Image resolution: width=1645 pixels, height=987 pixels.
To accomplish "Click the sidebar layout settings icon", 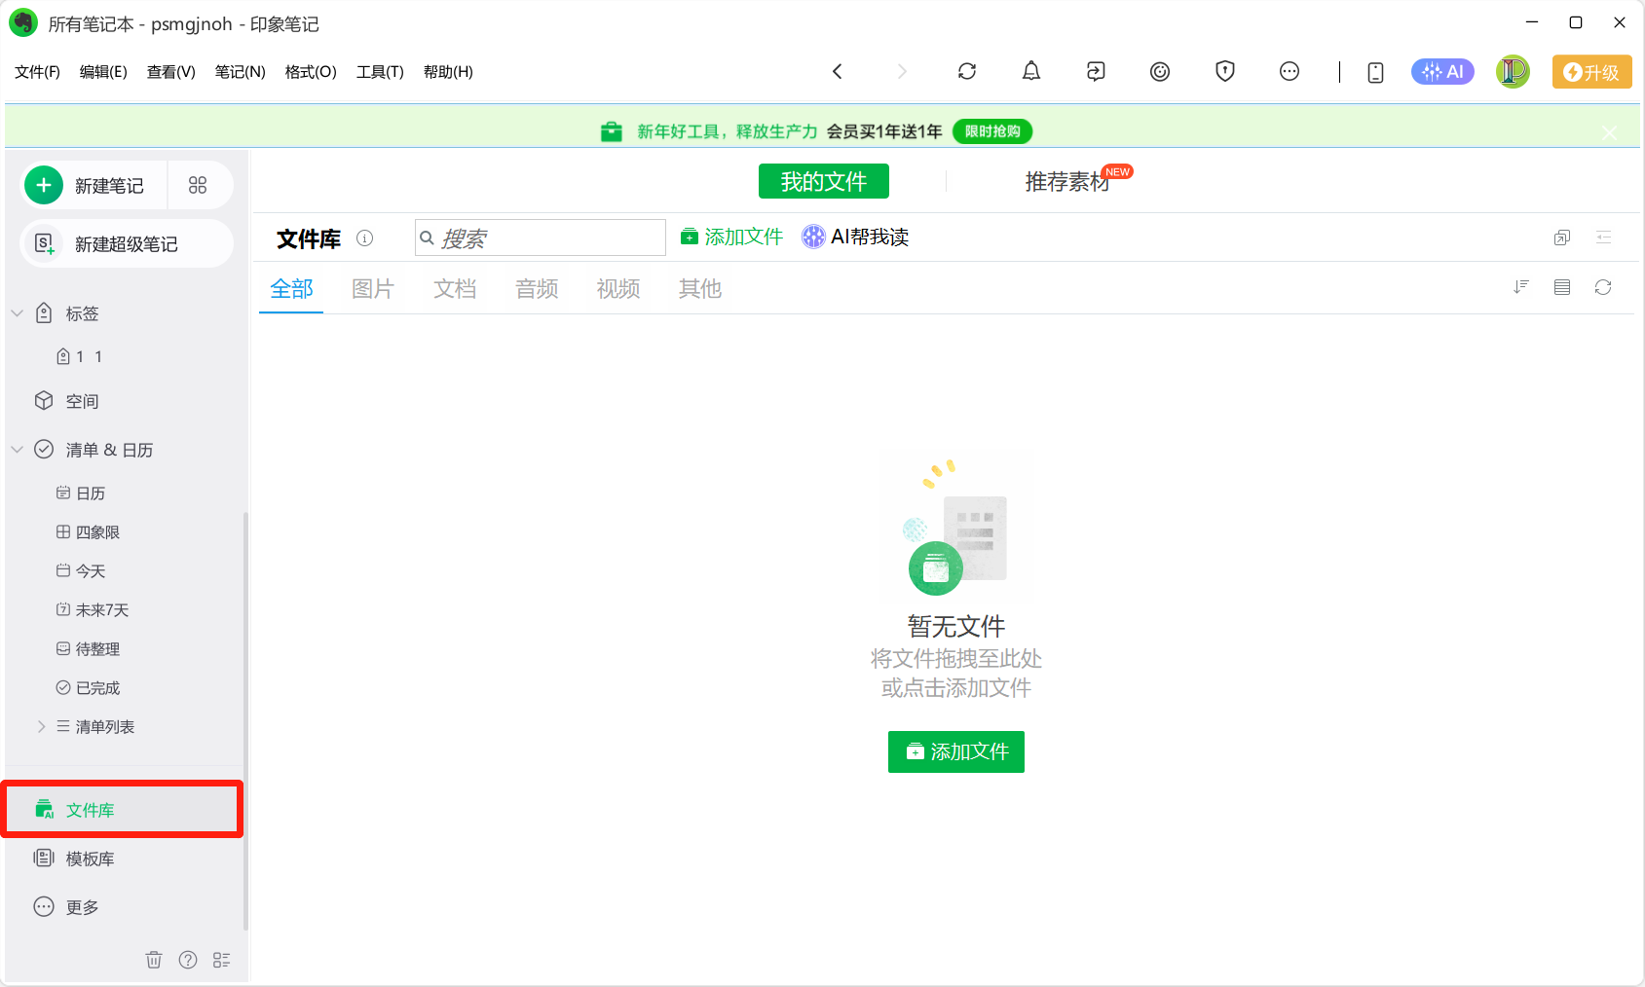I will [x=222, y=960].
